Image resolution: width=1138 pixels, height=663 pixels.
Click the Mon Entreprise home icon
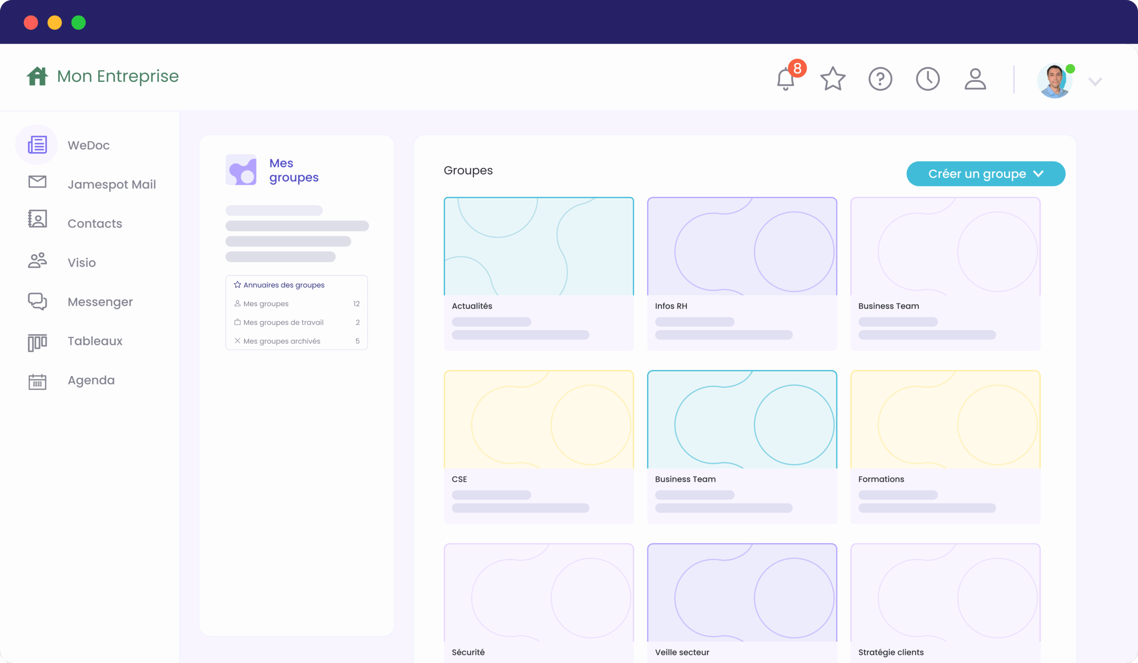(37, 76)
